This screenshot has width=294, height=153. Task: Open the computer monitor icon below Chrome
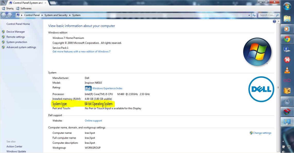287,49
